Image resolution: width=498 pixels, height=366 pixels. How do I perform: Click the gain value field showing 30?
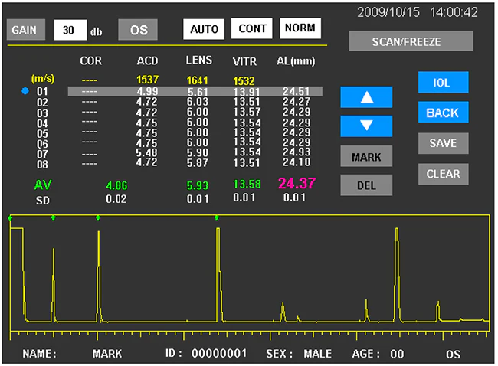click(x=70, y=30)
